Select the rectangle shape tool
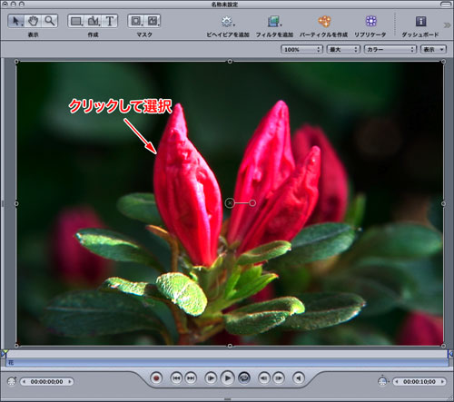 coord(76,21)
